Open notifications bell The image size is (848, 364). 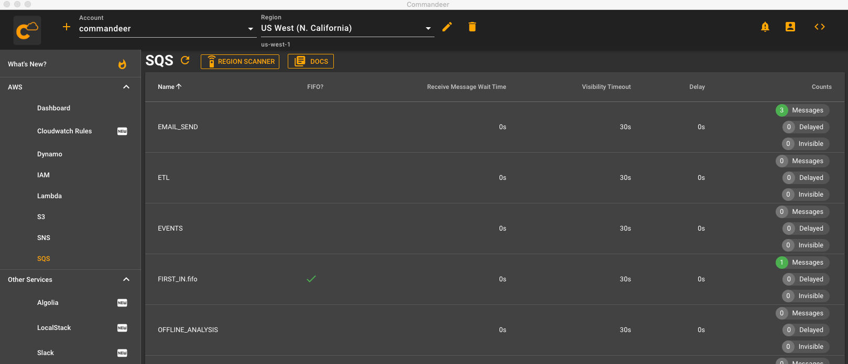tap(765, 27)
